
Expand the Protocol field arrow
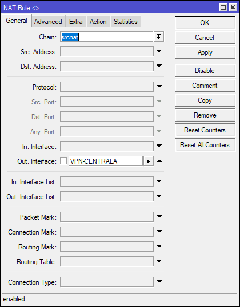[159, 86]
